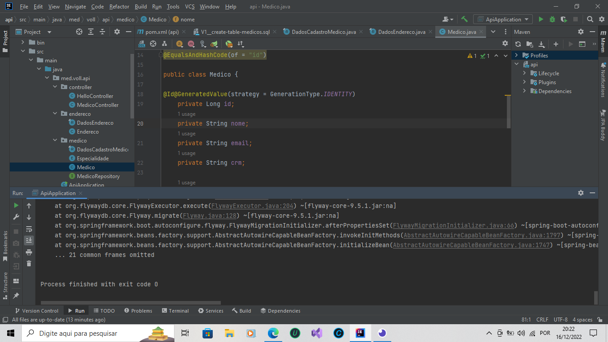Collapse the controller package
Viewport: 608px width, 342px height.
55,87
